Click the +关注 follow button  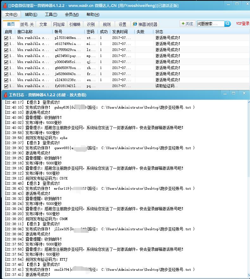point(187,24)
